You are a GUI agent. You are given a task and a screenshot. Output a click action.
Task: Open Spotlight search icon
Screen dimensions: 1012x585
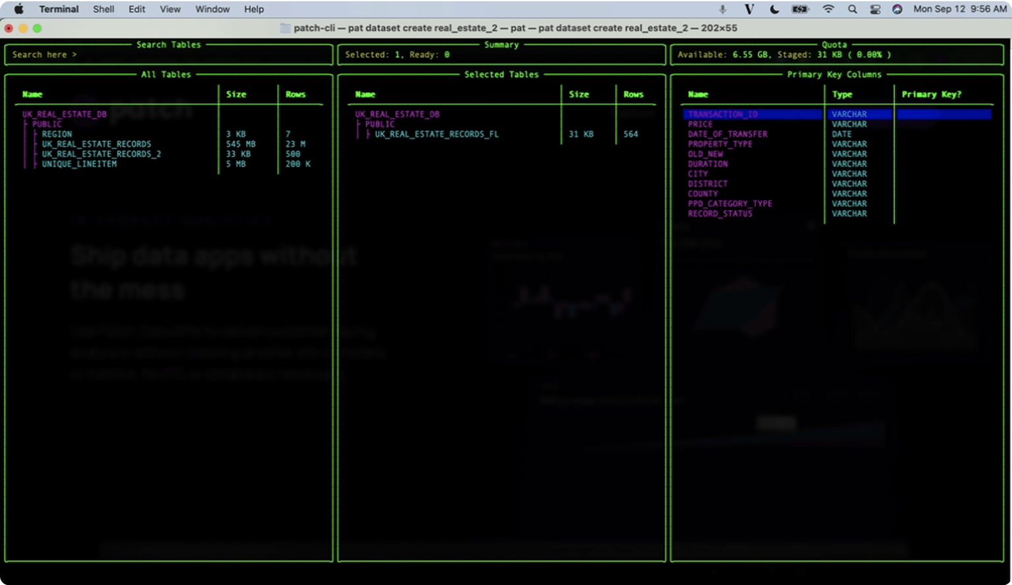(853, 9)
